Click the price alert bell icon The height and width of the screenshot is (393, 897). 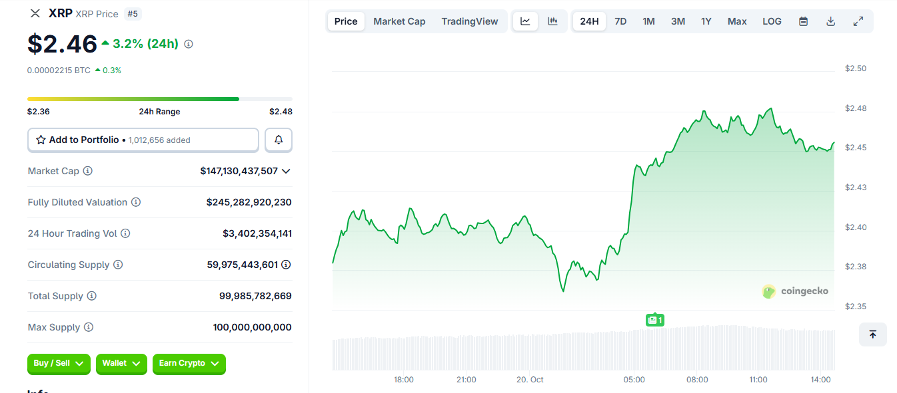coord(279,140)
